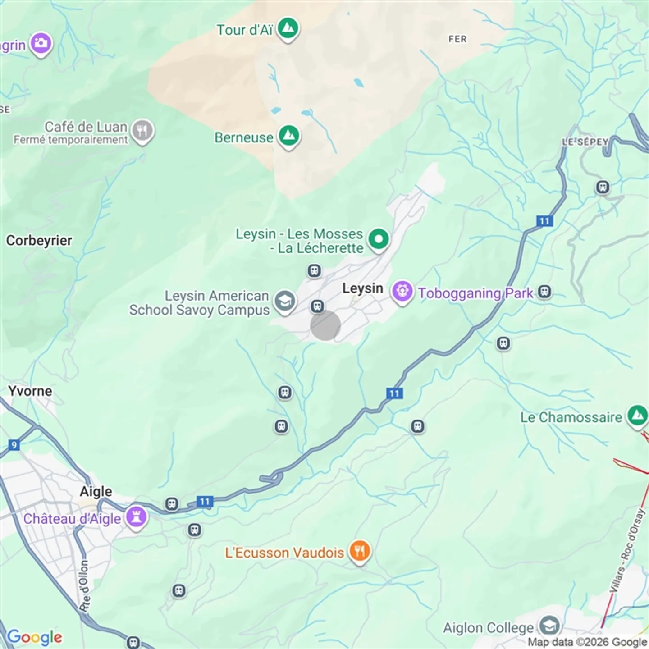Select the Corbeyrier village label
Viewport: 649px width, 649px height.
tap(39, 240)
